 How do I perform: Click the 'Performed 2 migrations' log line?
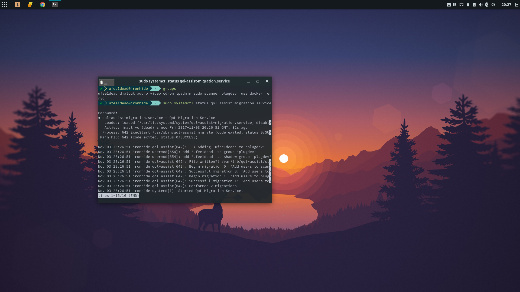167,186
